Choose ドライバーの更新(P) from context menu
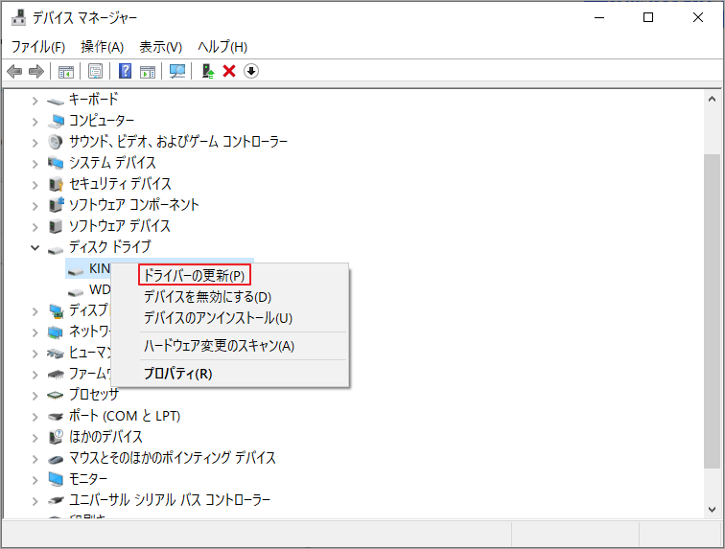The image size is (725, 549). (x=194, y=275)
